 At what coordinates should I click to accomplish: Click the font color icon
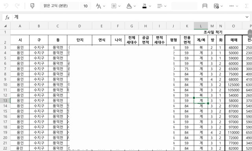[145, 6]
